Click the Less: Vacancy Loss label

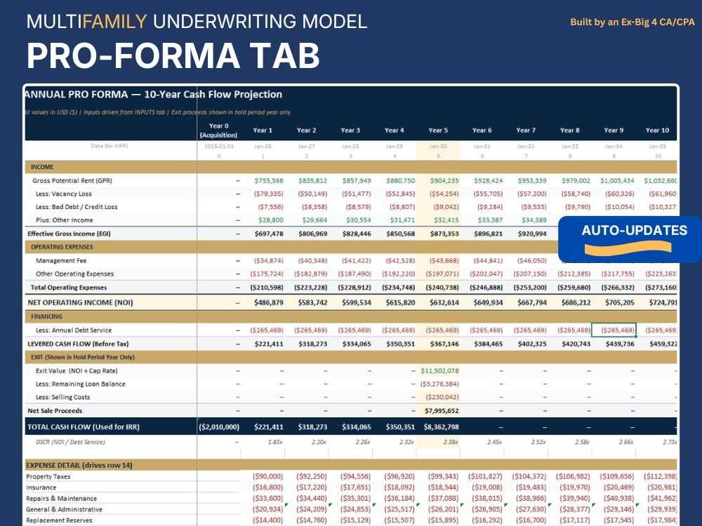(64, 194)
